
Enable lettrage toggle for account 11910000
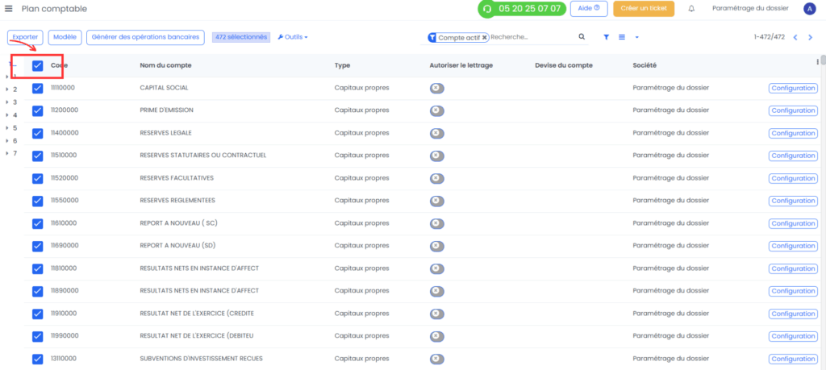point(436,314)
